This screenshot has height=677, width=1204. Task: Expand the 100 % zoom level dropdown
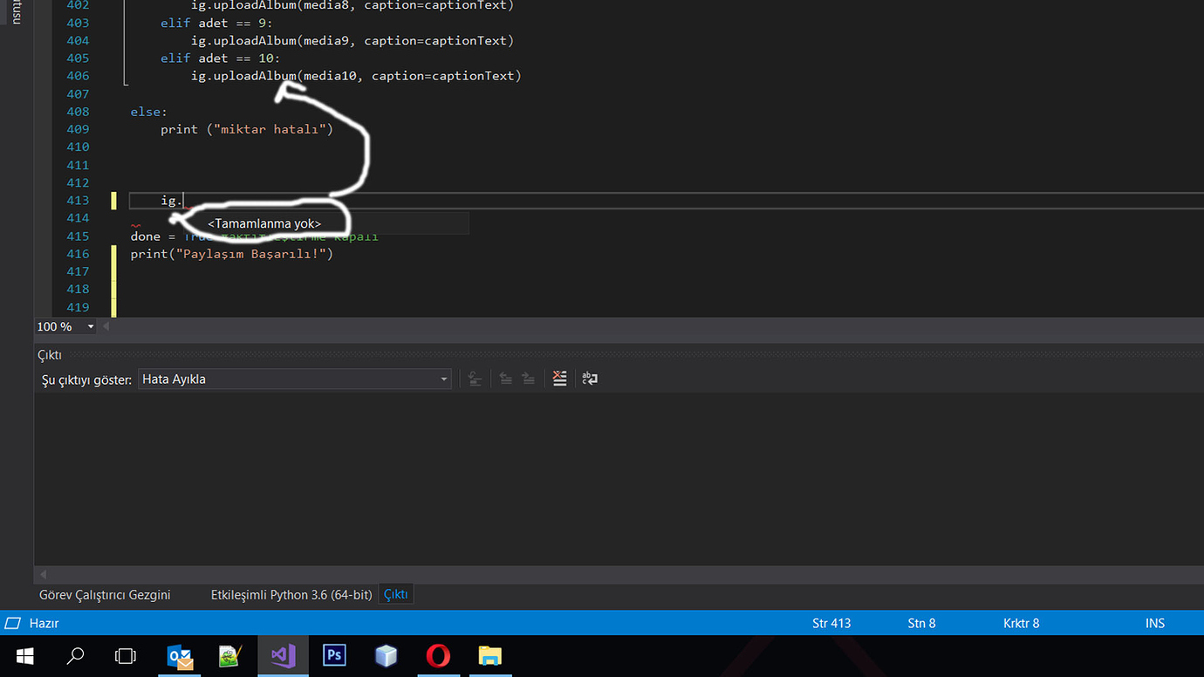click(x=90, y=326)
